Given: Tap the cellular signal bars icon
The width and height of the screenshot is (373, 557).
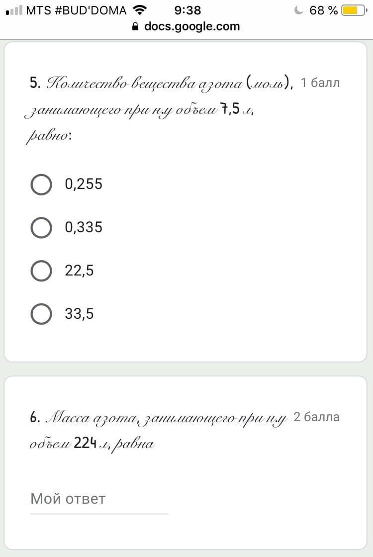Looking at the screenshot, I should point(14,10).
